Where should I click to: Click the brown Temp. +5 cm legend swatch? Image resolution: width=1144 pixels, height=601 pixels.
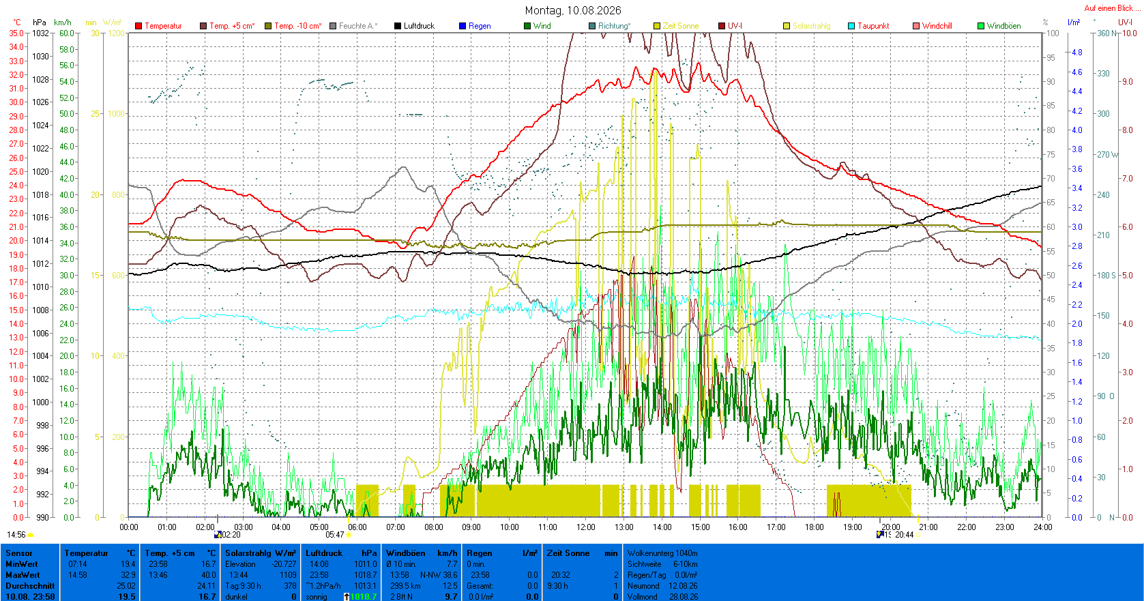(x=203, y=26)
